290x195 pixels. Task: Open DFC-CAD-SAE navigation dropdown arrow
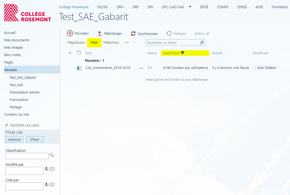click(x=190, y=7)
